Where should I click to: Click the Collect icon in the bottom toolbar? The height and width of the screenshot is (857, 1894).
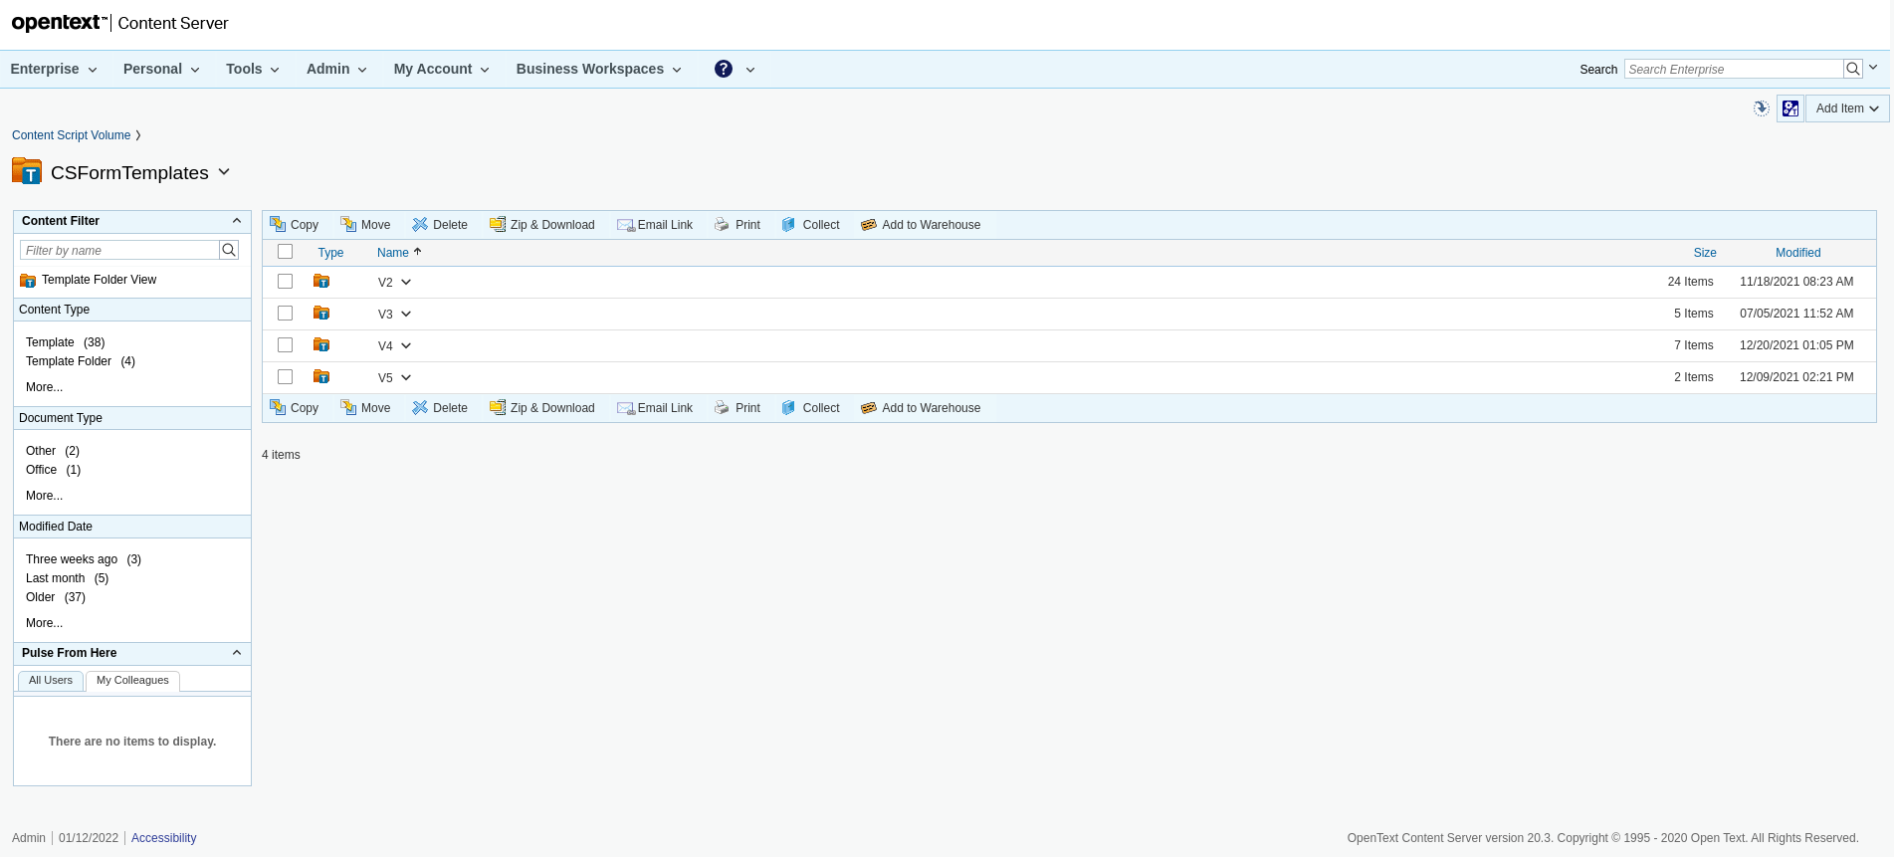coord(788,408)
